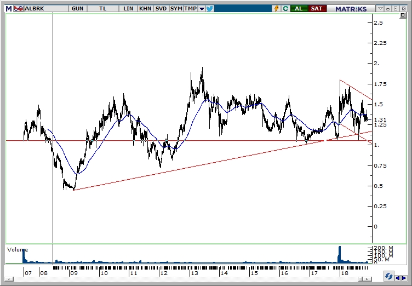Click the MATRIKS brand logo
This screenshot has width=412, height=286.
click(x=351, y=9)
